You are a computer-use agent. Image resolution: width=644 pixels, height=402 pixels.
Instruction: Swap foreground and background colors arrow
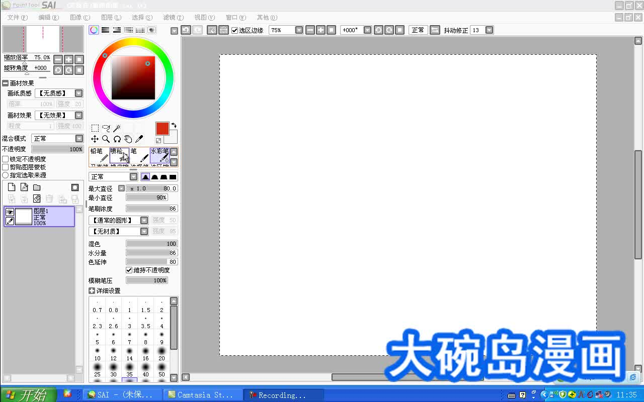(174, 126)
